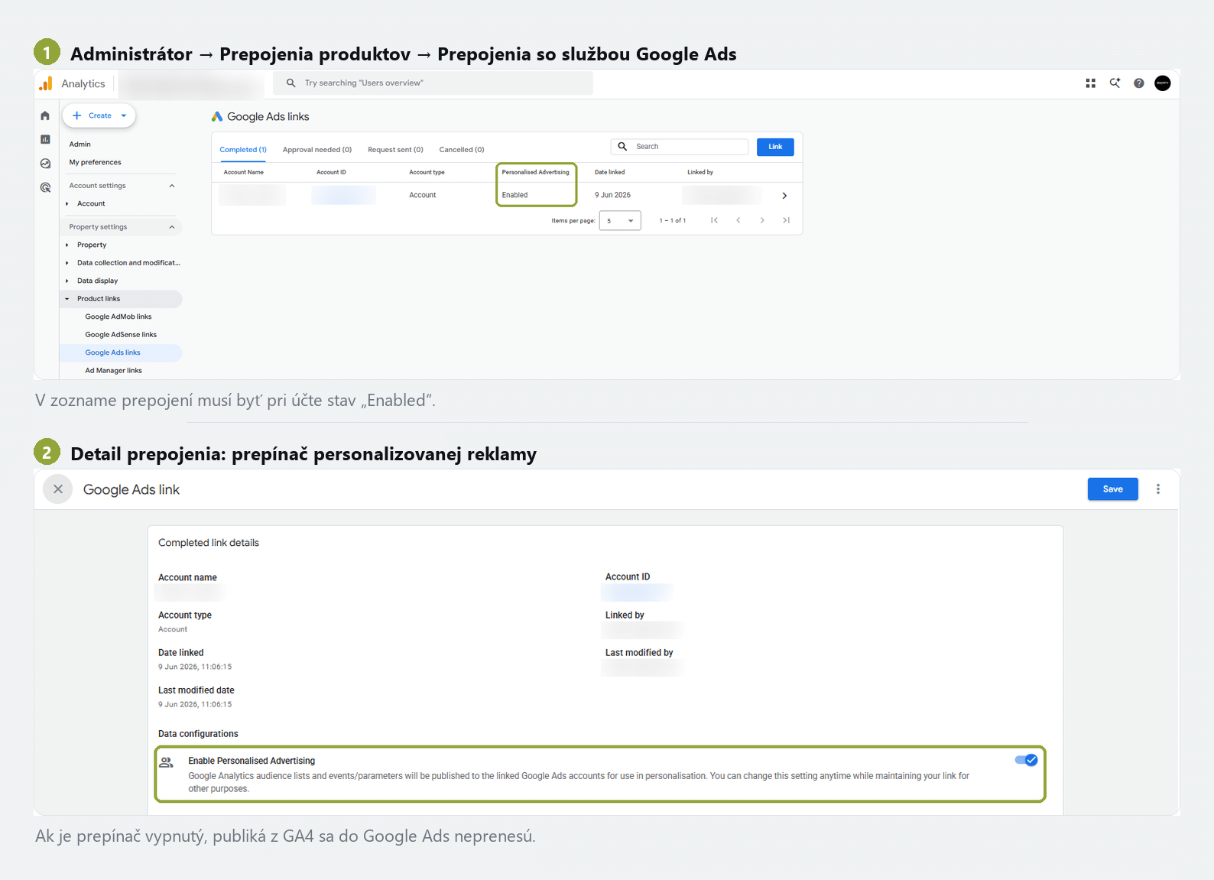Open the Explore icon in the left rail
1214x880 pixels.
tap(45, 164)
